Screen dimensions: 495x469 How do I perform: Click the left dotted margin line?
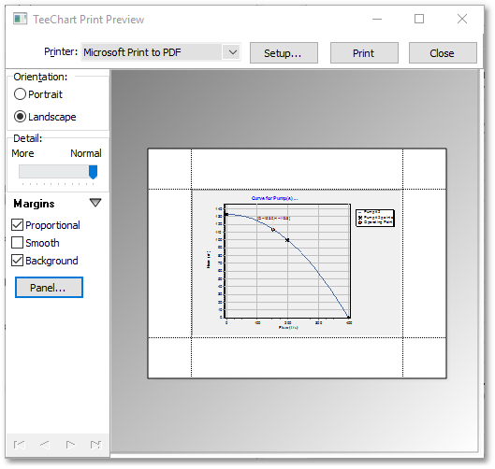tap(191, 263)
